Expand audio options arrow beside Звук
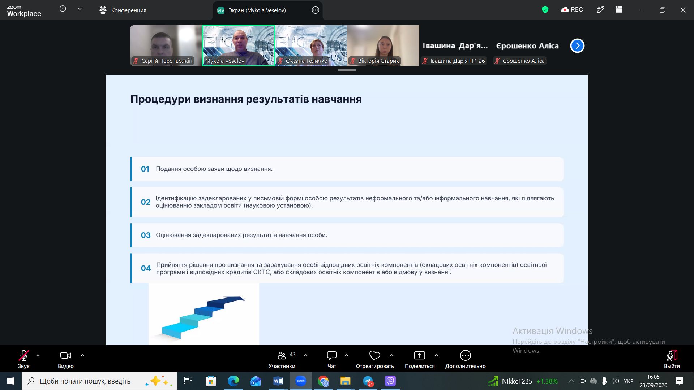694x390 pixels. (38, 355)
